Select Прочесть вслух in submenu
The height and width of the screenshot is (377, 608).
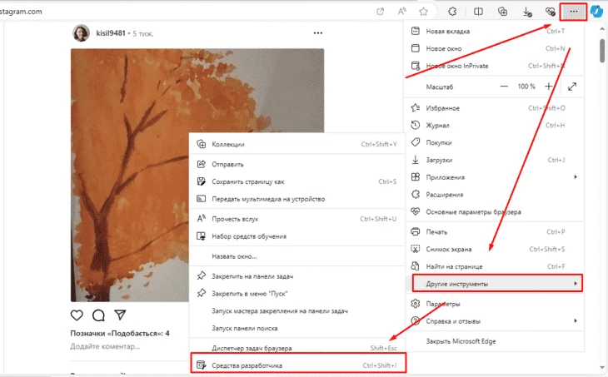[x=297, y=219]
